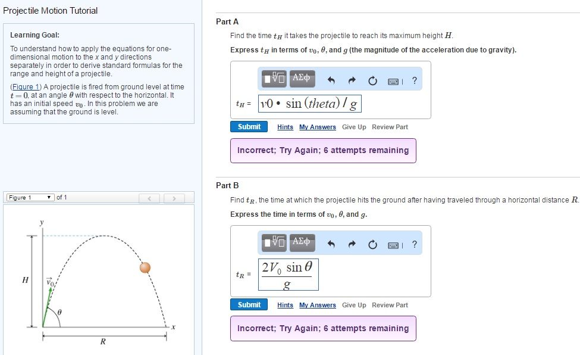Screen dimensions: 580x355
Task: Open Part B math templates button
Action: point(274,242)
